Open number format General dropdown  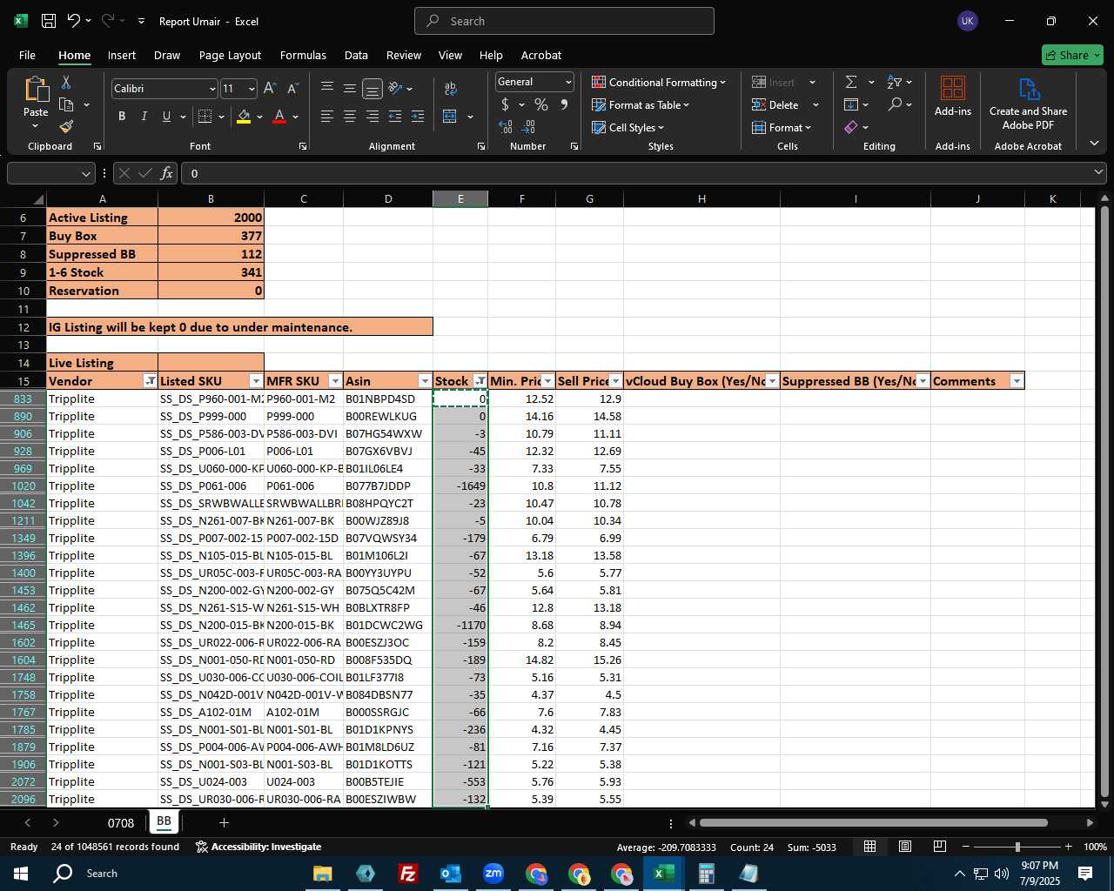(x=568, y=82)
